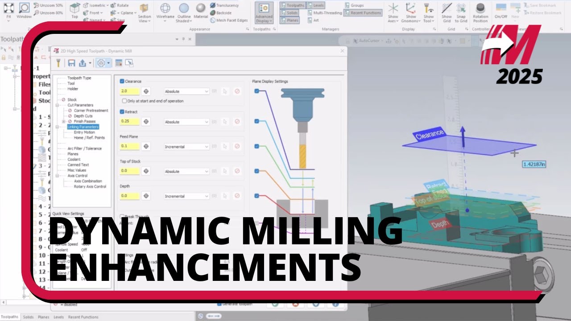Screen dimensions: 571x321
Task: Open the Retract Absolute dropdown
Action: tap(186, 122)
